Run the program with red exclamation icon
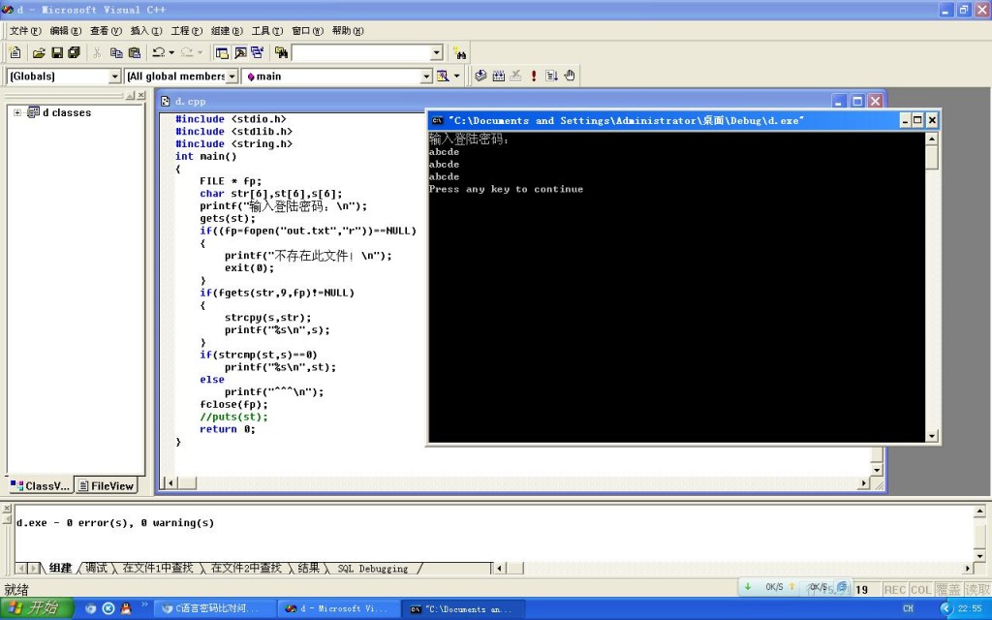 pyautogui.click(x=533, y=76)
